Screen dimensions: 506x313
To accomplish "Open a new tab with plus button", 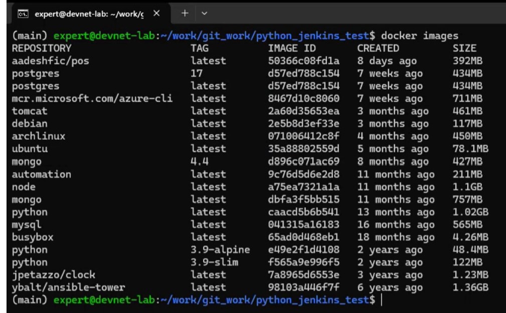I will (185, 14).
